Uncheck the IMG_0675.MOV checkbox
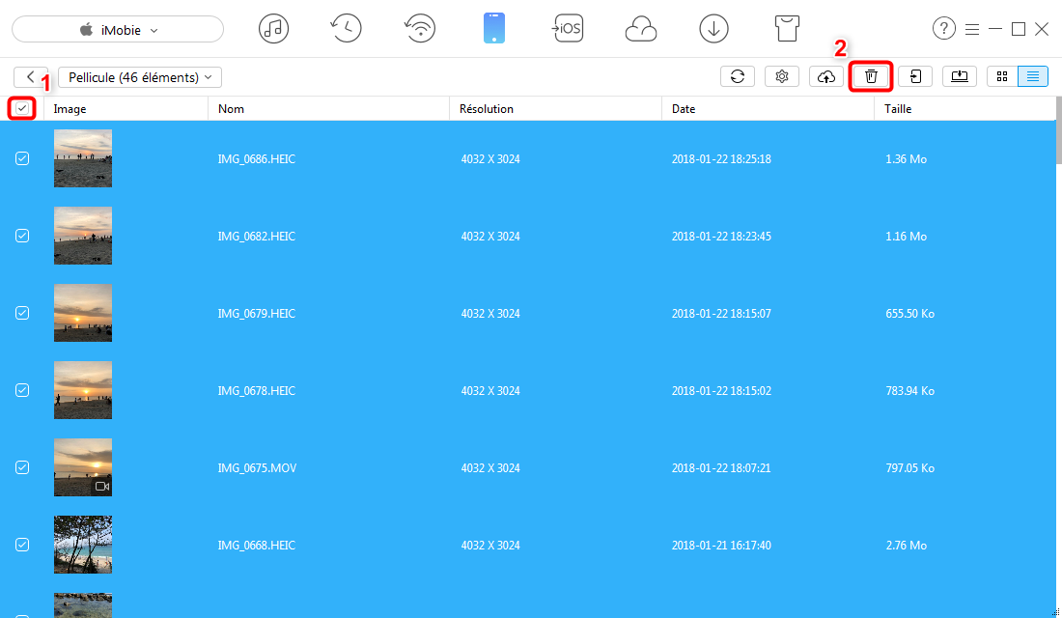The height and width of the screenshot is (618, 1062). (22, 467)
